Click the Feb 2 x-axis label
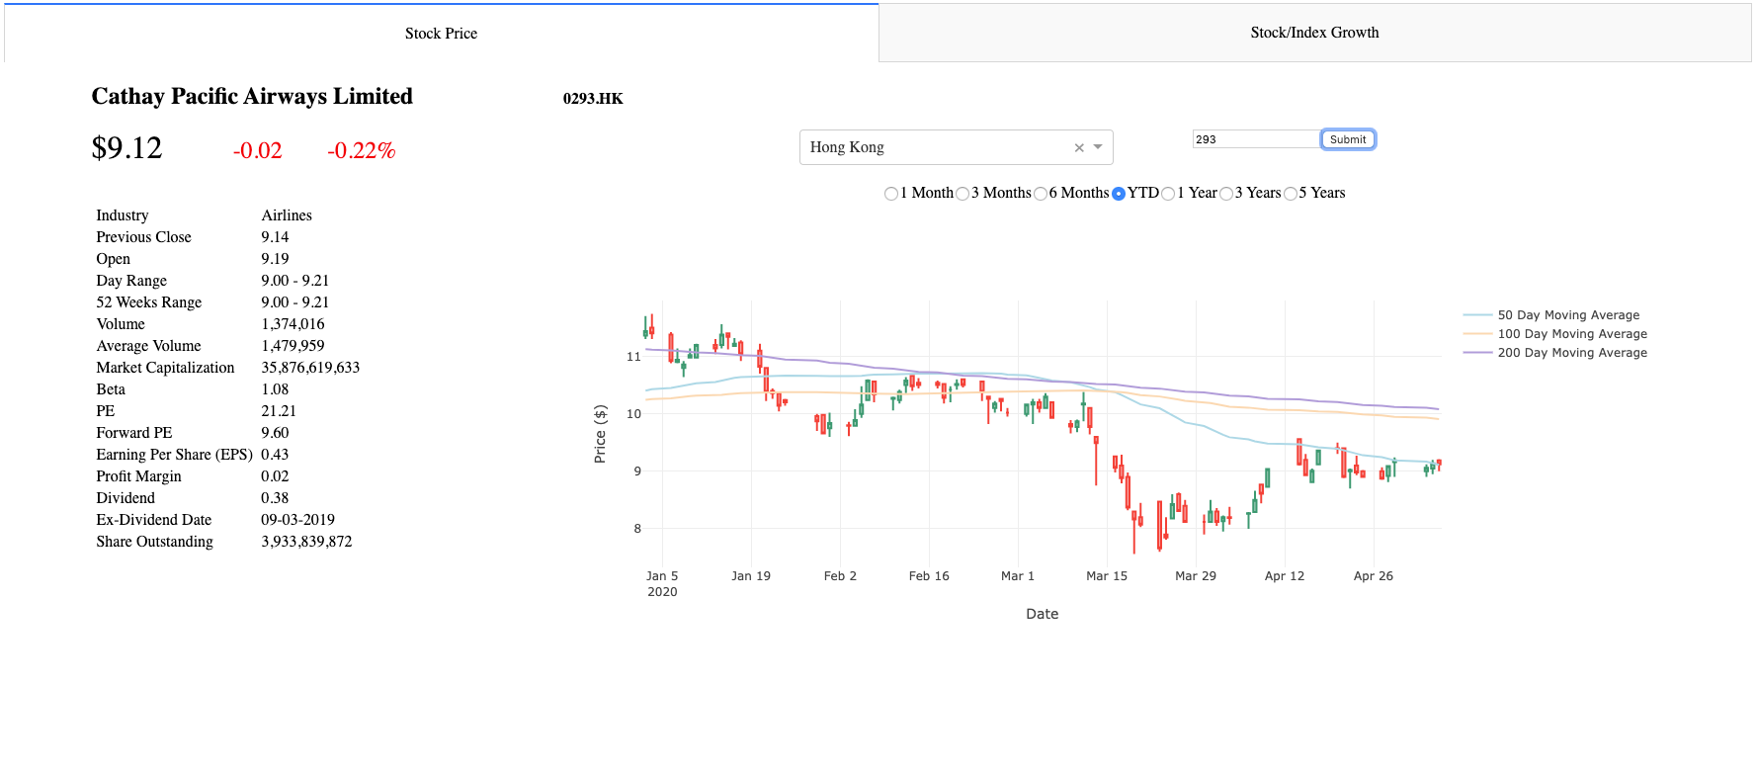Viewport: 1757px width, 770px height. [x=840, y=576]
